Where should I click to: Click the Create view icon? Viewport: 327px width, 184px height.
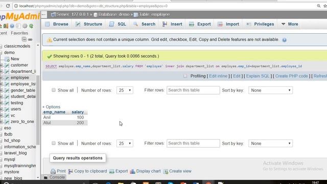click(x=166, y=172)
